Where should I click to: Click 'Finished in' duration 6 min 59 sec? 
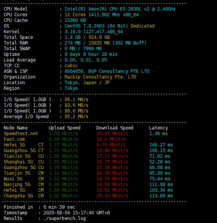pos(59,207)
